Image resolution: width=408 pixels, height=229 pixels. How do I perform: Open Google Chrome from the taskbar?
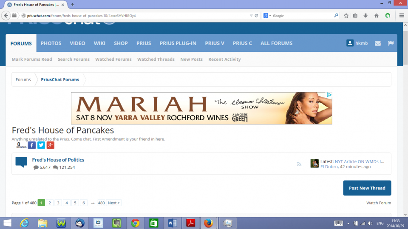click(x=136, y=223)
